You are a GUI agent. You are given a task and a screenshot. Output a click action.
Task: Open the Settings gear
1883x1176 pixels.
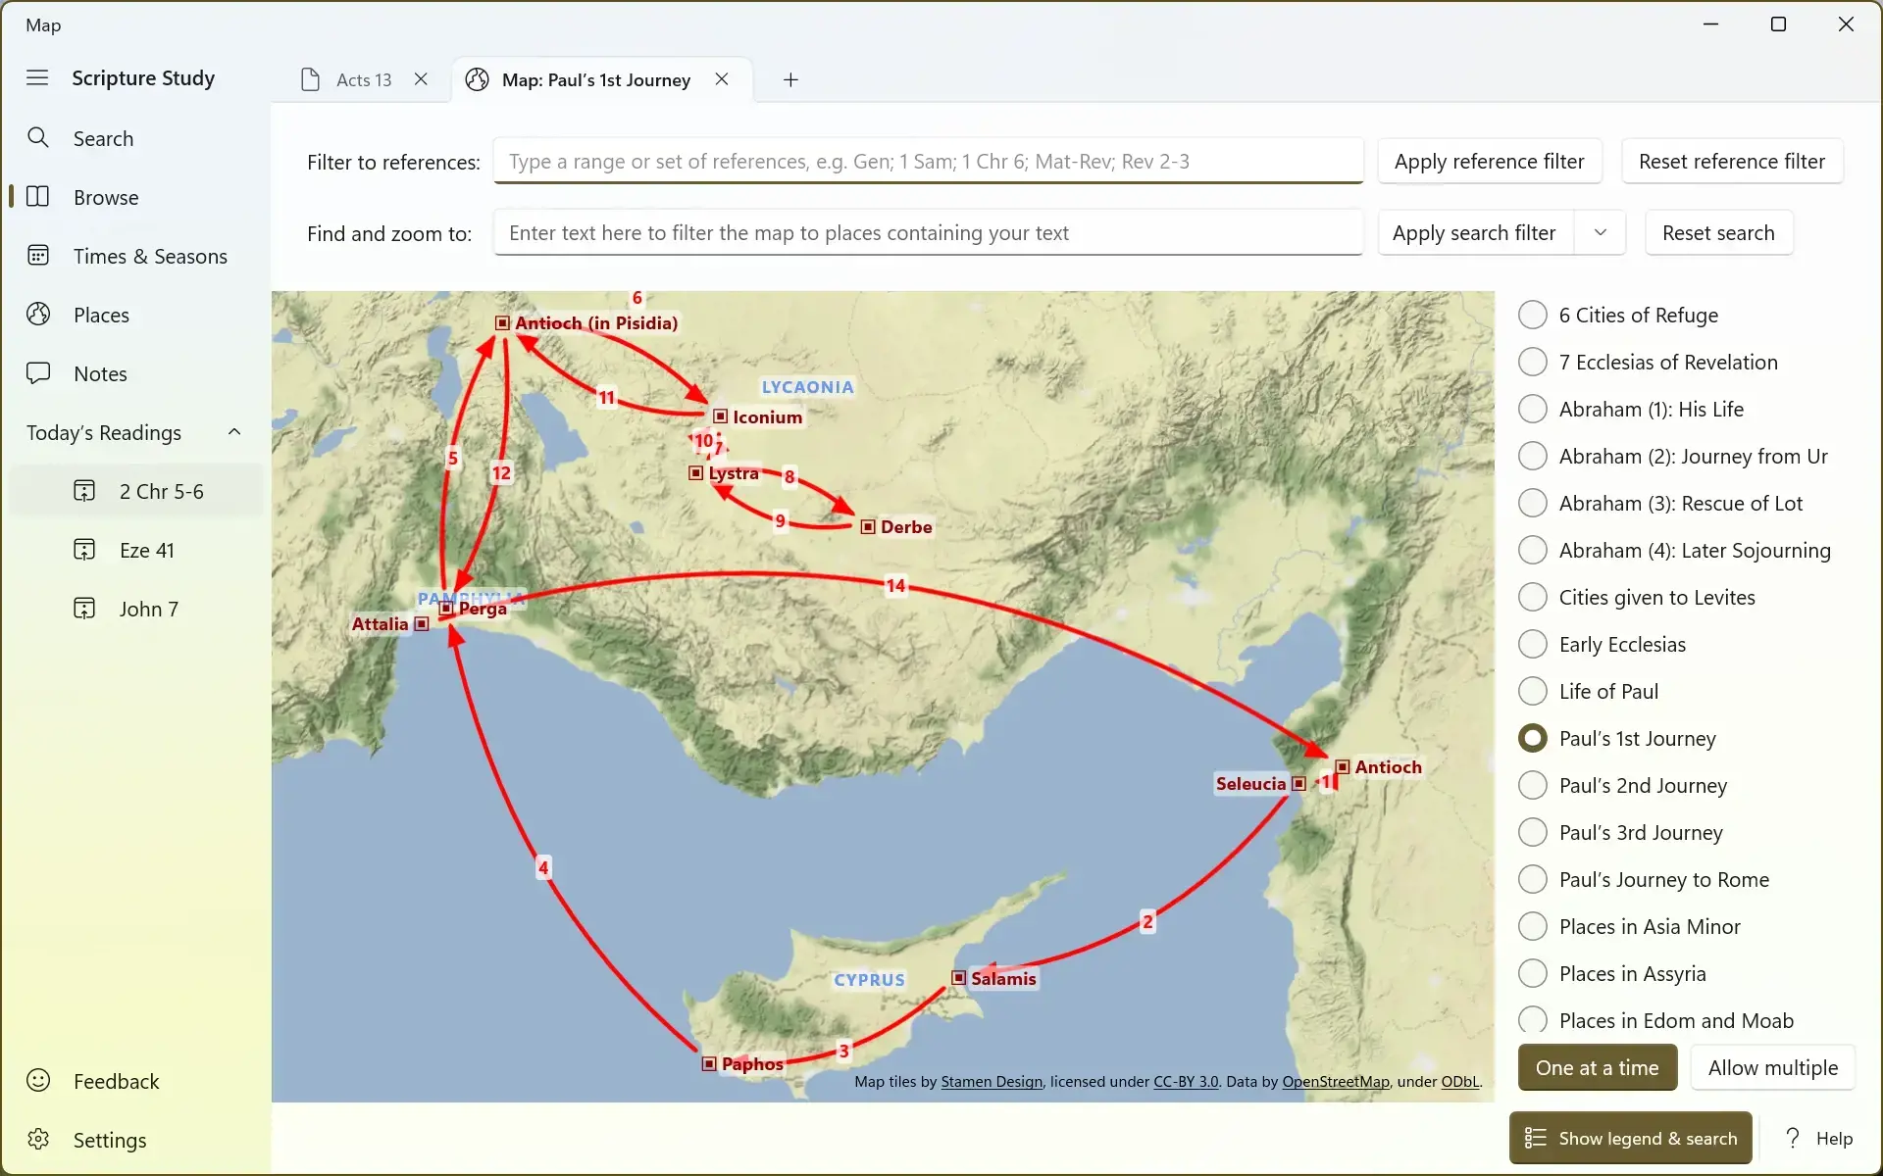pos(37,1139)
